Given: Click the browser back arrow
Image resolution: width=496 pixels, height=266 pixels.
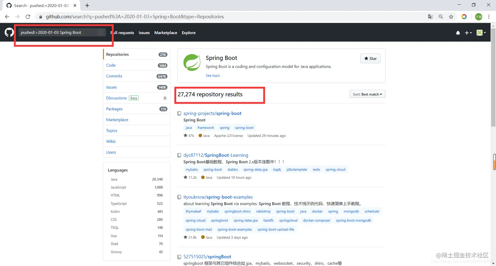Looking at the screenshot, I should tap(7, 17).
